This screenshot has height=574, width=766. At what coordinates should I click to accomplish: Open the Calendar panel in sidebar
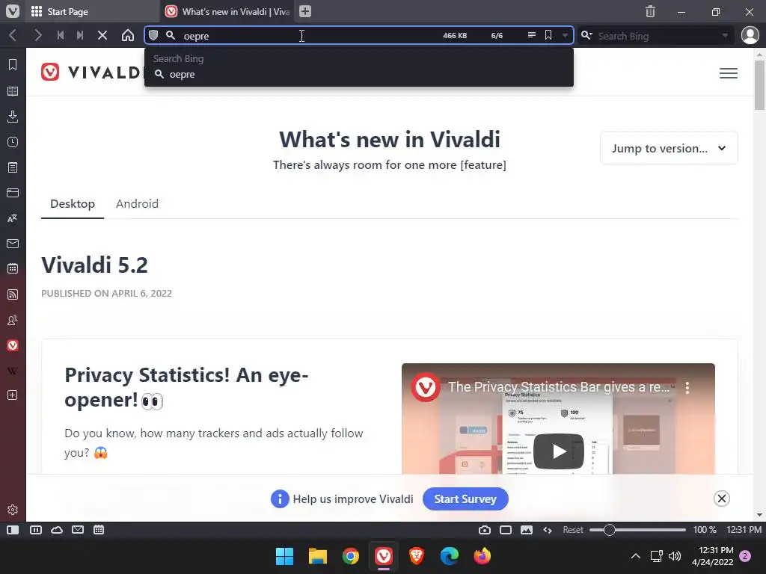coord(13,268)
